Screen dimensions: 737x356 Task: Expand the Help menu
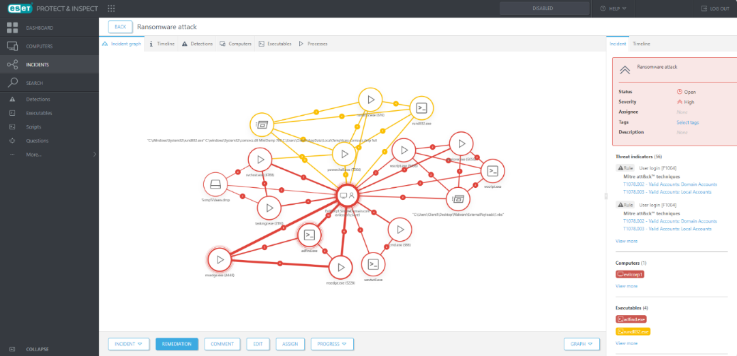coord(613,8)
